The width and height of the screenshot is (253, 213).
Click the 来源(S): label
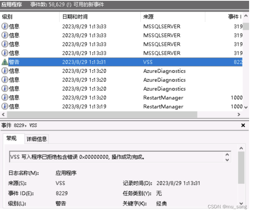[18, 183]
